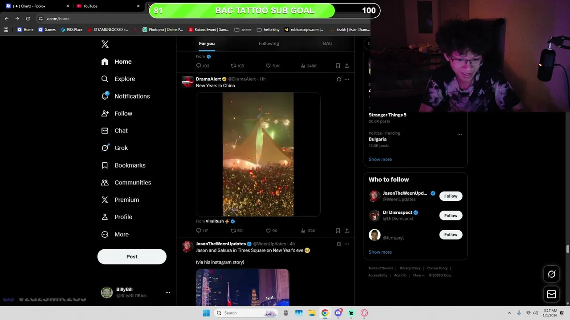Click Show more under trending topics
Image resolution: width=570 pixels, height=320 pixels.
(x=380, y=159)
